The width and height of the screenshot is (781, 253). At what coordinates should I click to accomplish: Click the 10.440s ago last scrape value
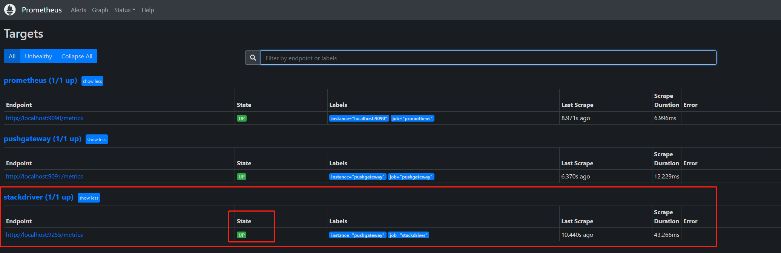point(577,235)
